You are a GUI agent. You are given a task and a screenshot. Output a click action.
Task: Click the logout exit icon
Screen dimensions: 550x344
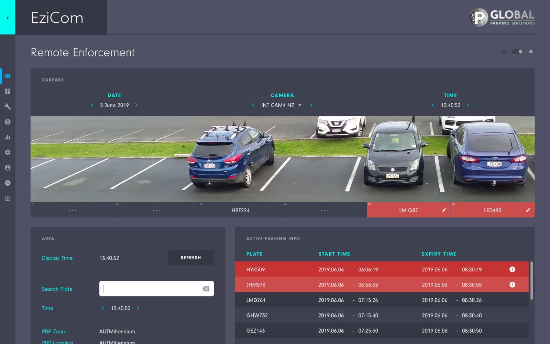(x=8, y=198)
